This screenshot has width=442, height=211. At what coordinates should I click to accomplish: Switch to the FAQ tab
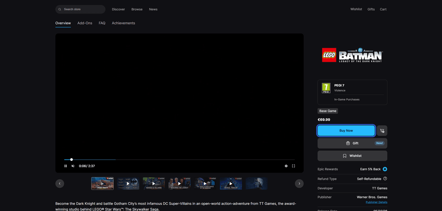102,23
